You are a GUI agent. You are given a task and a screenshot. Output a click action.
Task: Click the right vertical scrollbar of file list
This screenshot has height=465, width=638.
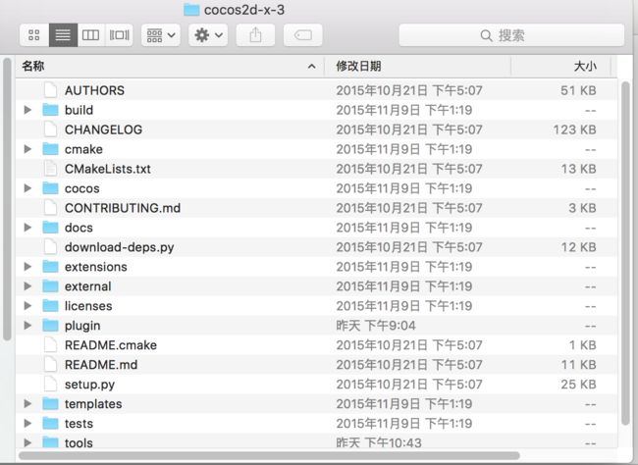click(x=626, y=253)
